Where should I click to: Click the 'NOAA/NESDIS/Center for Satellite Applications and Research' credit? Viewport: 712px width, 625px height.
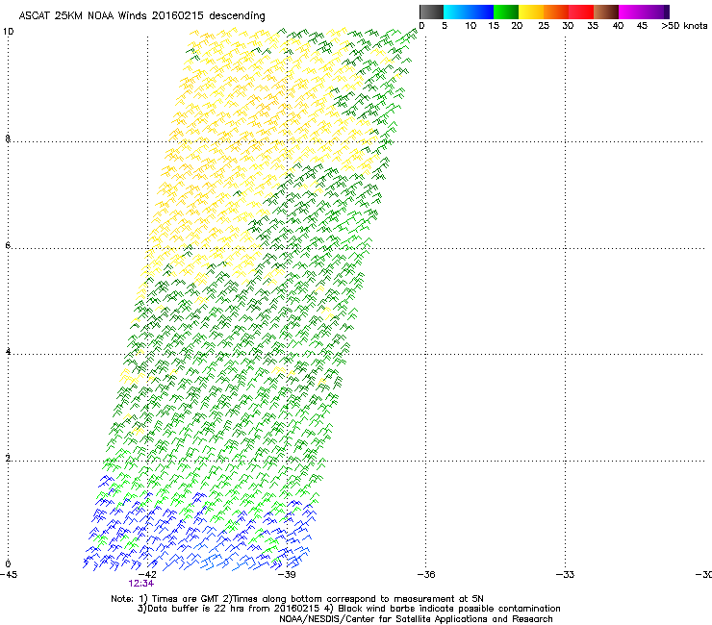tap(416, 618)
